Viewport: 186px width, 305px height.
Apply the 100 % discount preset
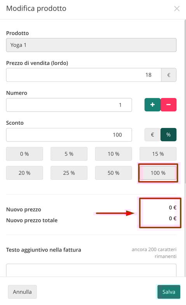point(158,173)
